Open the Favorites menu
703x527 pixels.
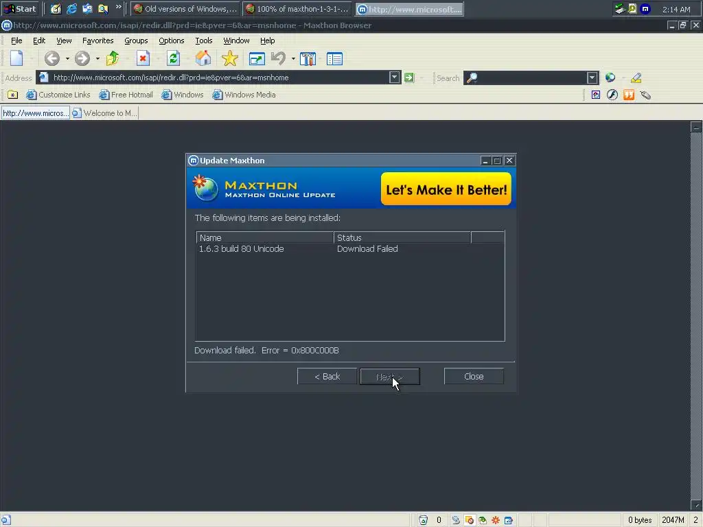97,40
